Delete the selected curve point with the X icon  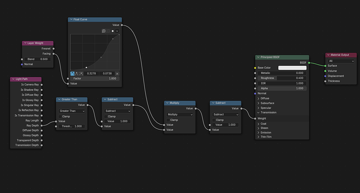pyautogui.click(x=117, y=74)
